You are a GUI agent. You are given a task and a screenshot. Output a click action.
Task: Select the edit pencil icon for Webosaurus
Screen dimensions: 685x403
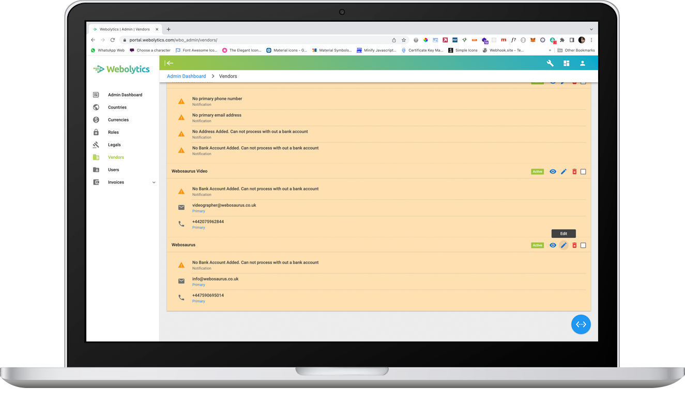pyautogui.click(x=564, y=245)
